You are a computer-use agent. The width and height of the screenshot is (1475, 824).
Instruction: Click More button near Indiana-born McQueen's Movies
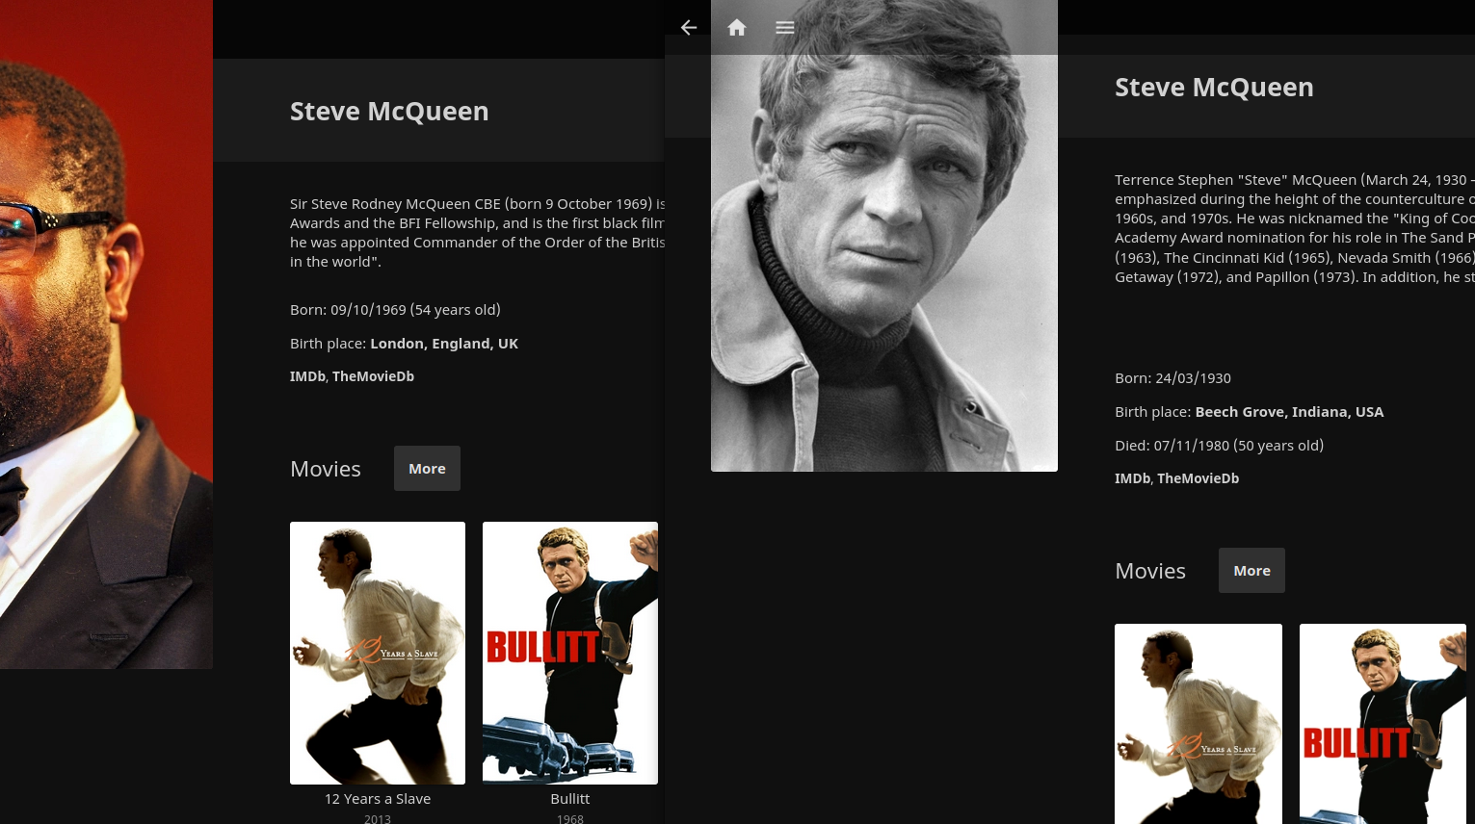(1251, 571)
